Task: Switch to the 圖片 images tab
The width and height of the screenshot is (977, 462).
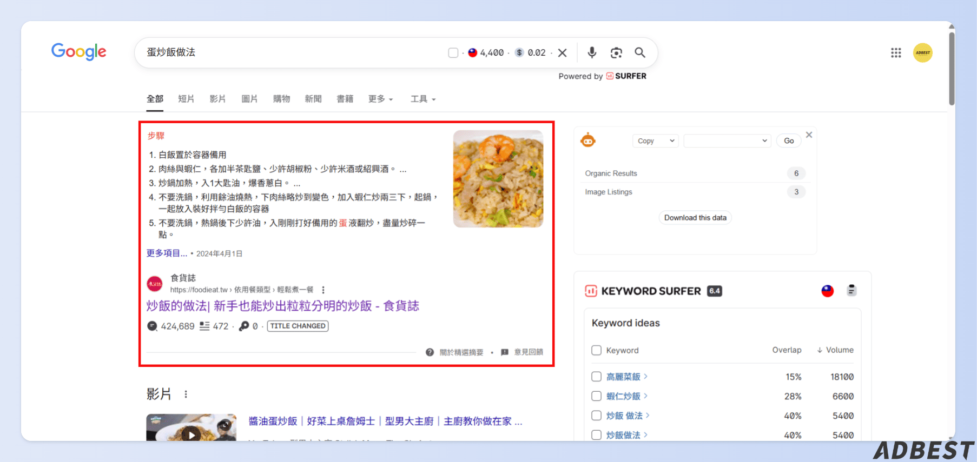Action: pyautogui.click(x=249, y=99)
